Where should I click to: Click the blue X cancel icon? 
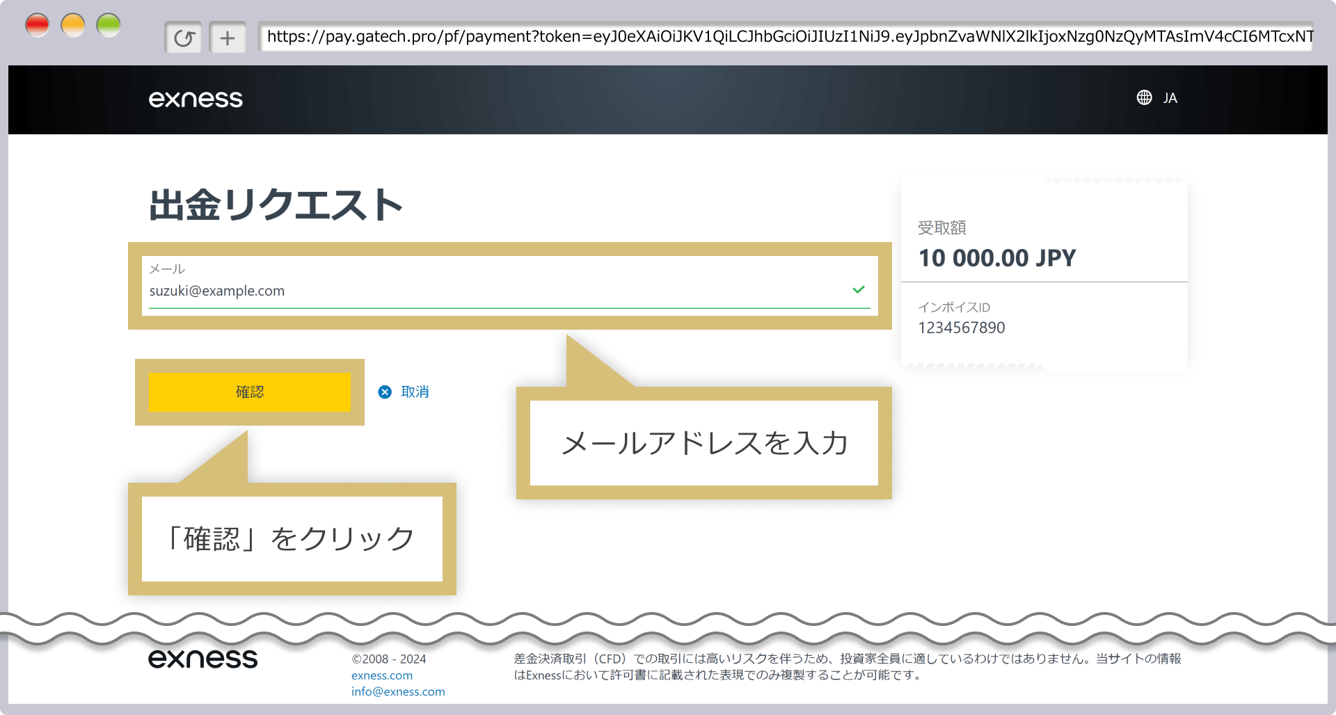[385, 392]
